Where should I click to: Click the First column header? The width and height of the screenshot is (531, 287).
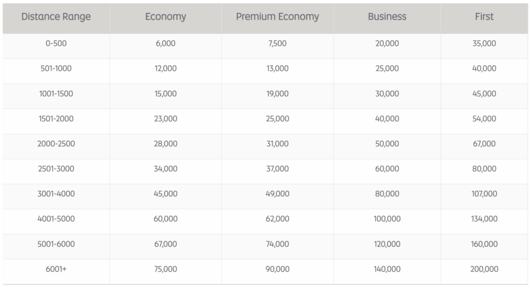tap(484, 17)
